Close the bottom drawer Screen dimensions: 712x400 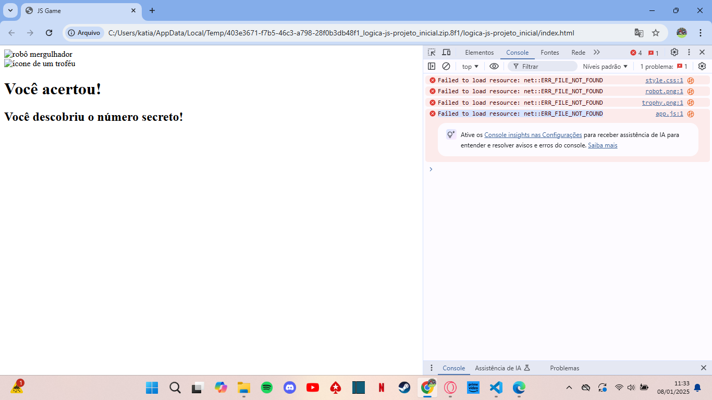pos(703,368)
